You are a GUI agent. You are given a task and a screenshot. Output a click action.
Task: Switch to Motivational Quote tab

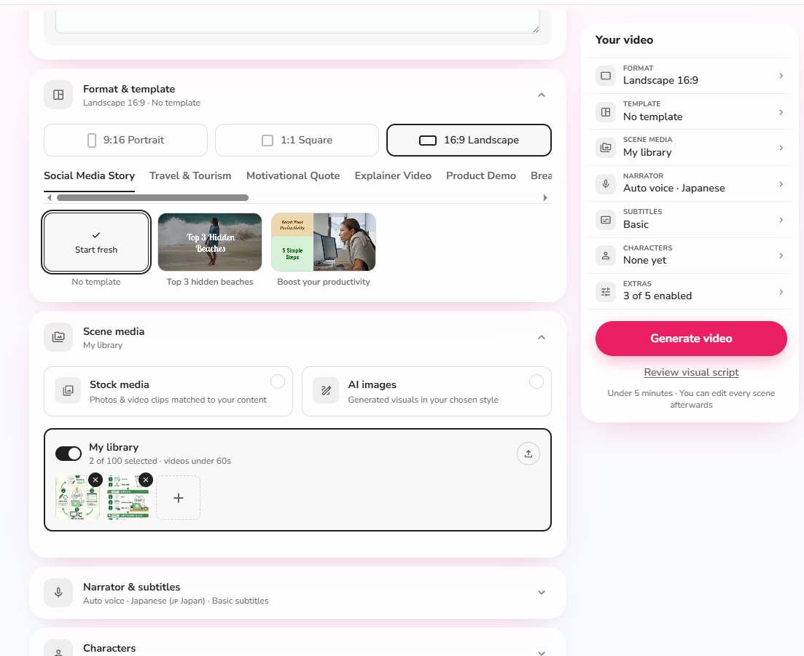coord(293,175)
